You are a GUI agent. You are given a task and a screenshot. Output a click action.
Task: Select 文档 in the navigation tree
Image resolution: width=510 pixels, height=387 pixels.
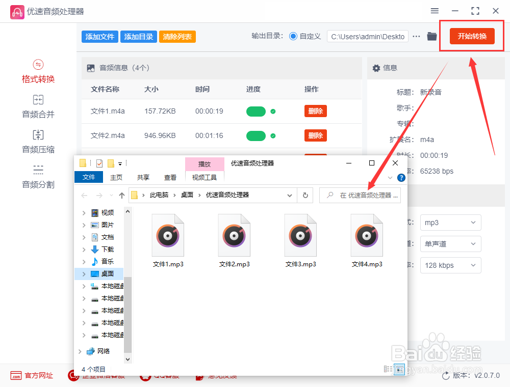pos(107,237)
